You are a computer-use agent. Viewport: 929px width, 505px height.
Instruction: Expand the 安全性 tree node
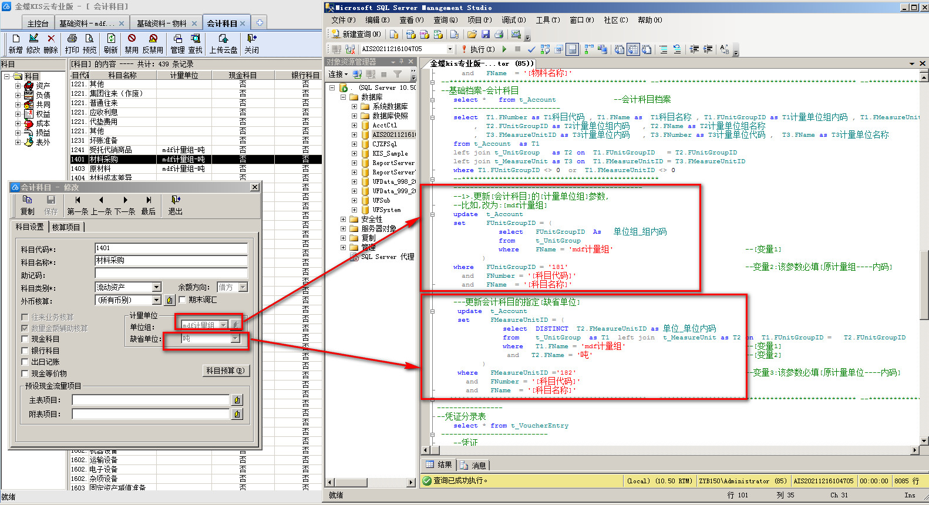coord(344,219)
